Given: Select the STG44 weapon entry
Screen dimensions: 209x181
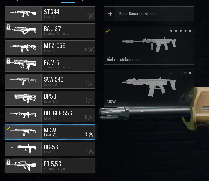Looking at the screenshot, I should click(50, 14).
